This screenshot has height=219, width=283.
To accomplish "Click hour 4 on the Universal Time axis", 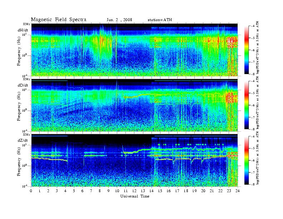I will (x=65, y=191).
